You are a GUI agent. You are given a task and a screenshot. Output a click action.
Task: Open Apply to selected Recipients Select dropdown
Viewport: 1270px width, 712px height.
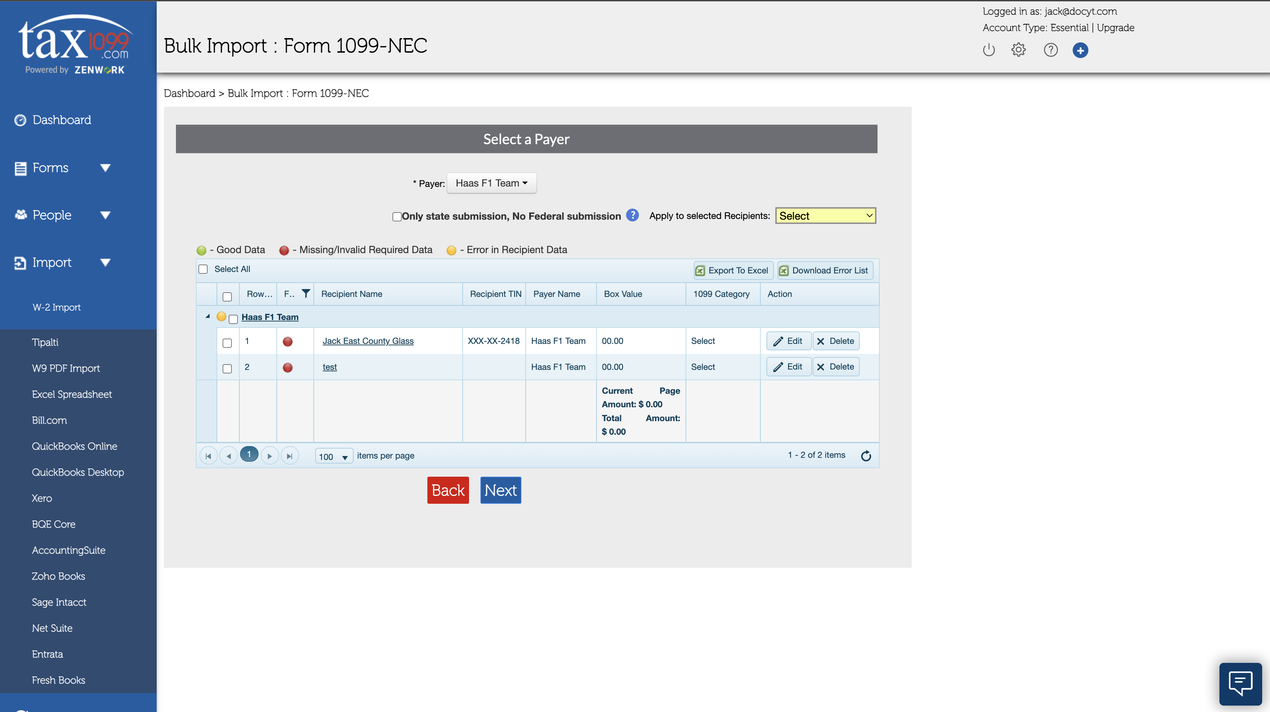click(x=825, y=216)
